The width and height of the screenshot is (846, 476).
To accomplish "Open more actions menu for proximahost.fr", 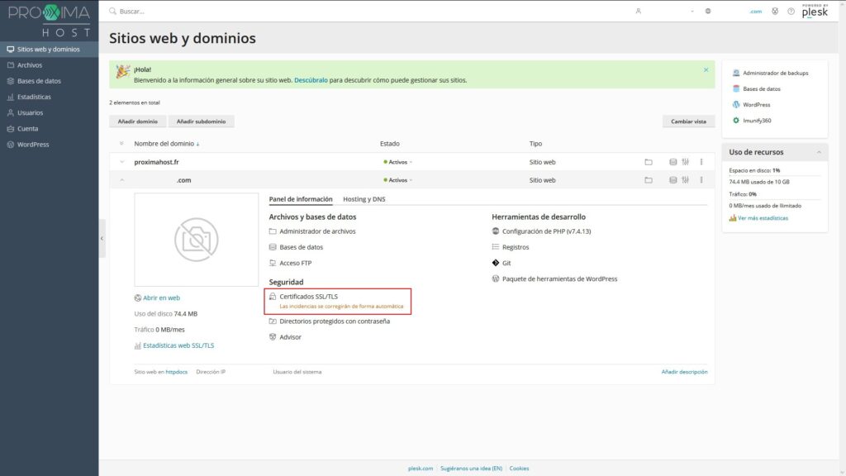I will pyautogui.click(x=701, y=162).
